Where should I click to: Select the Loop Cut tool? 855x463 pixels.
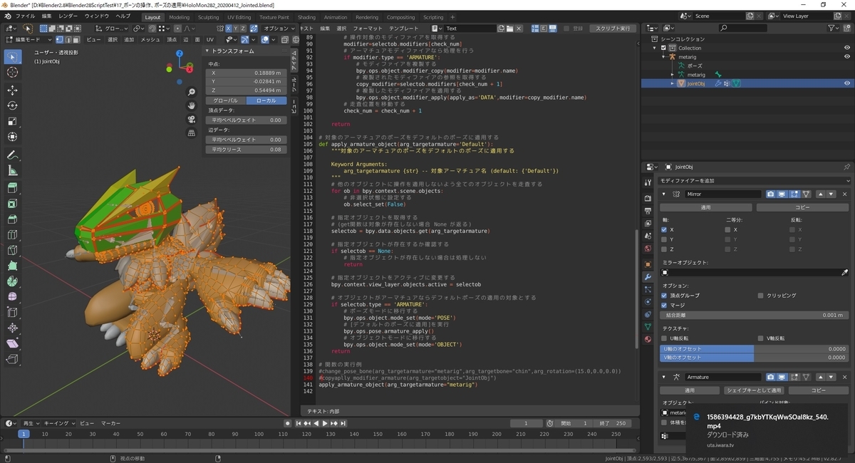coord(12,234)
